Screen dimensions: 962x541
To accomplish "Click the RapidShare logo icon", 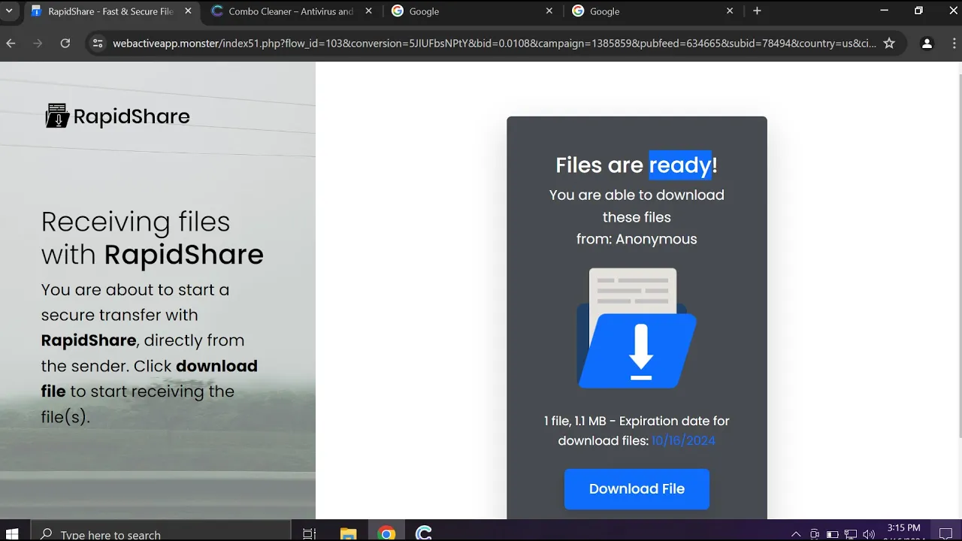I will (x=57, y=116).
